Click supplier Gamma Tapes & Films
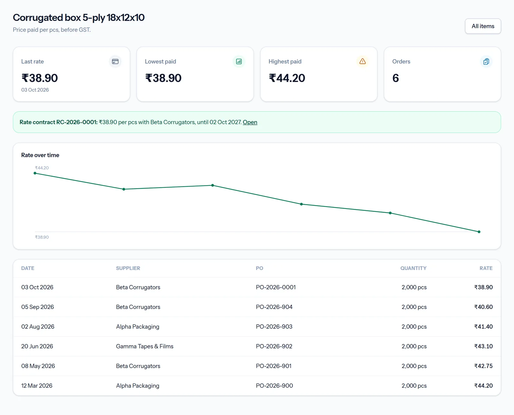The image size is (514, 415). [x=145, y=346]
